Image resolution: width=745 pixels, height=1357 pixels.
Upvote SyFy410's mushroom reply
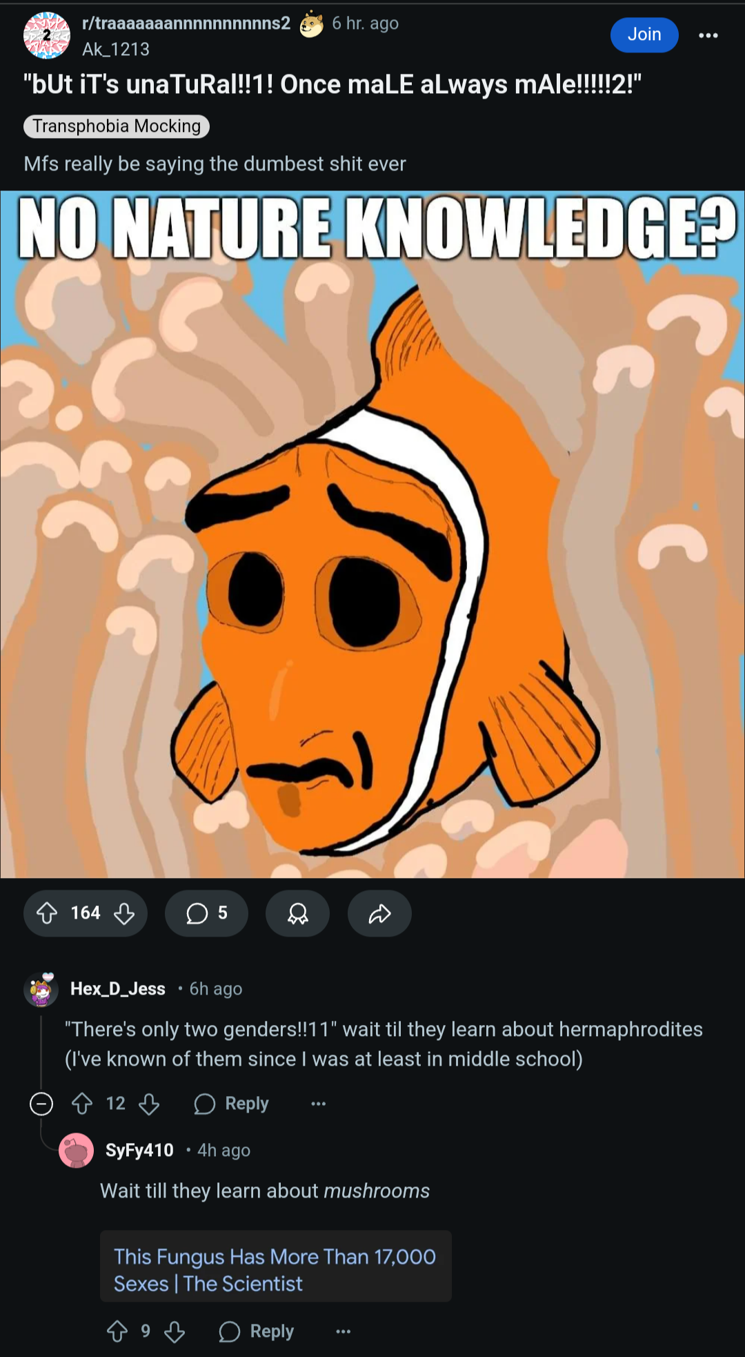[117, 1331]
